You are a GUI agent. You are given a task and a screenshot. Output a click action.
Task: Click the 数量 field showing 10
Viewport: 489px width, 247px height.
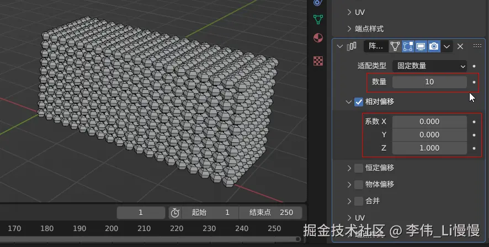click(429, 82)
